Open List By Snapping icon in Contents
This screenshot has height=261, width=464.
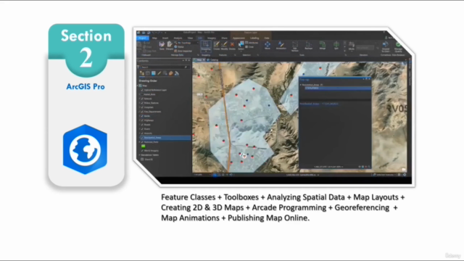tap(165, 73)
